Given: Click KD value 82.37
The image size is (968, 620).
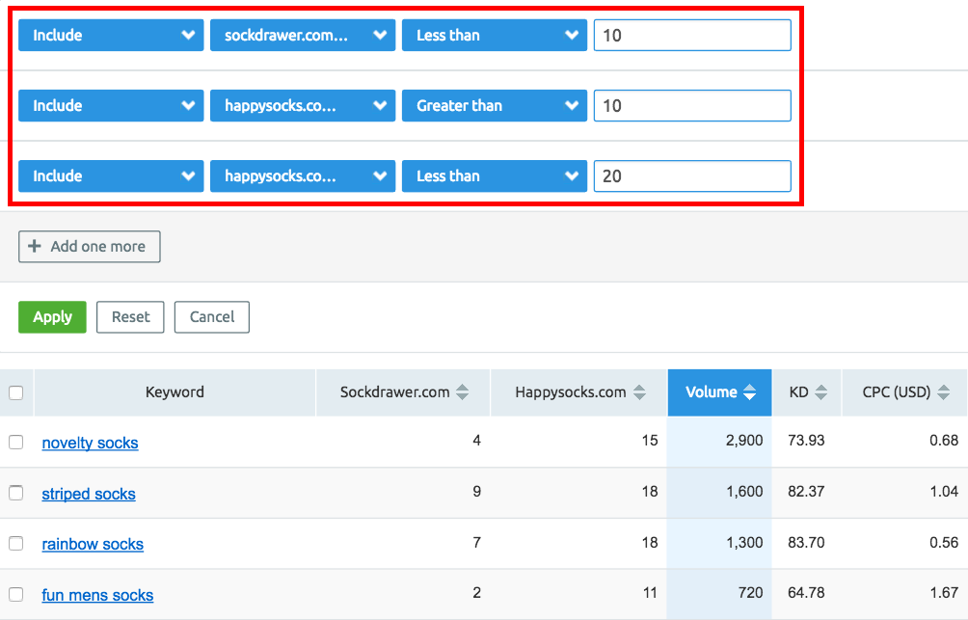Looking at the screenshot, I should pyautogui.click(x=806, y=492).
